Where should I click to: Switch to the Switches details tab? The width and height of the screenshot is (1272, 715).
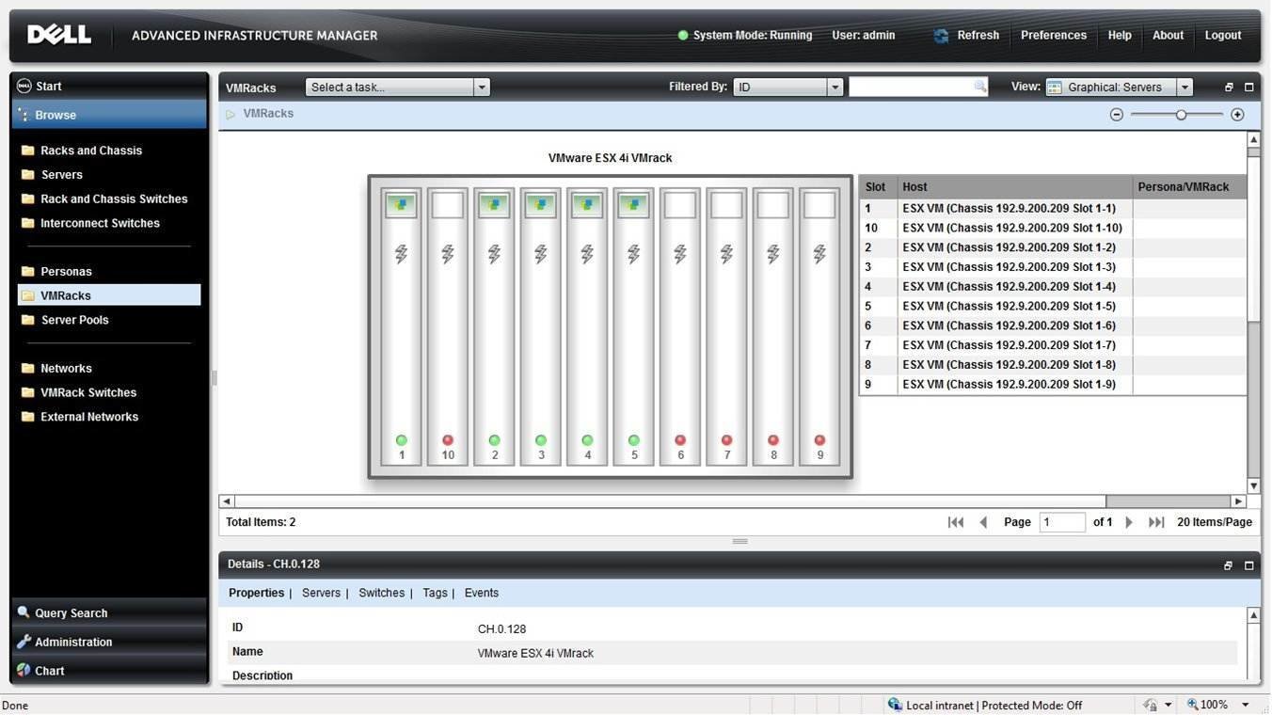381,593
